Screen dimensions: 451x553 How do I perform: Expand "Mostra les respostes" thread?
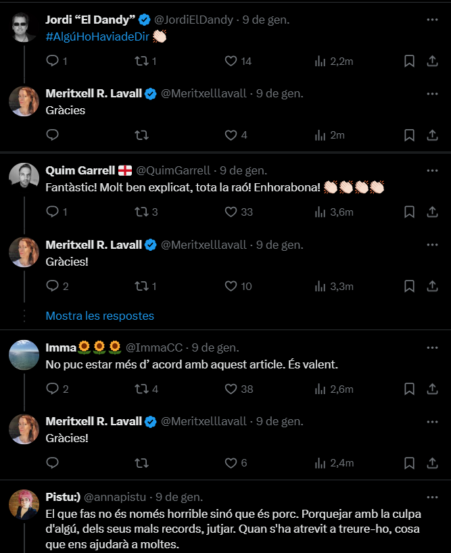(99, 316)
